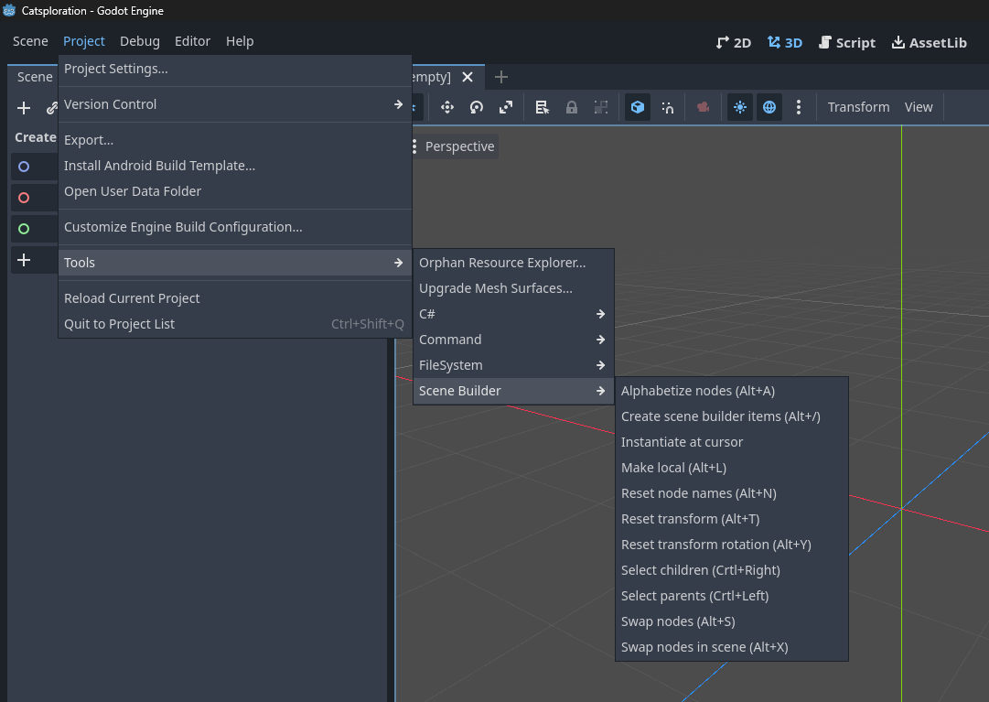
Task: Open the sun and environment settings dots
Action: [799, 107]
